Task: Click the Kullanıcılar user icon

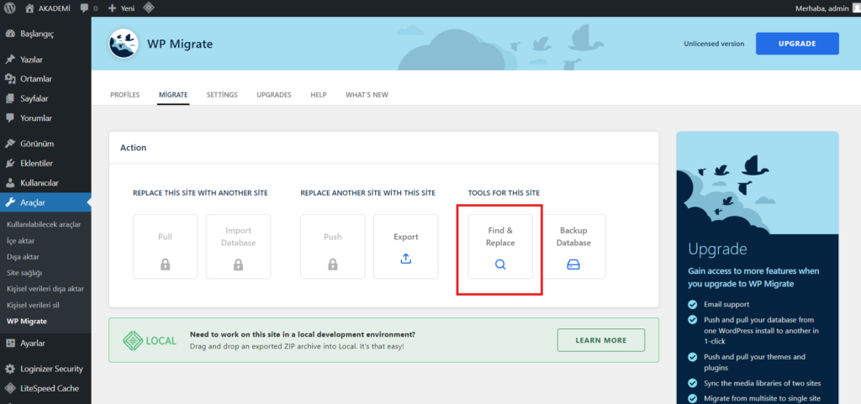Action: (x=10, y=183)
